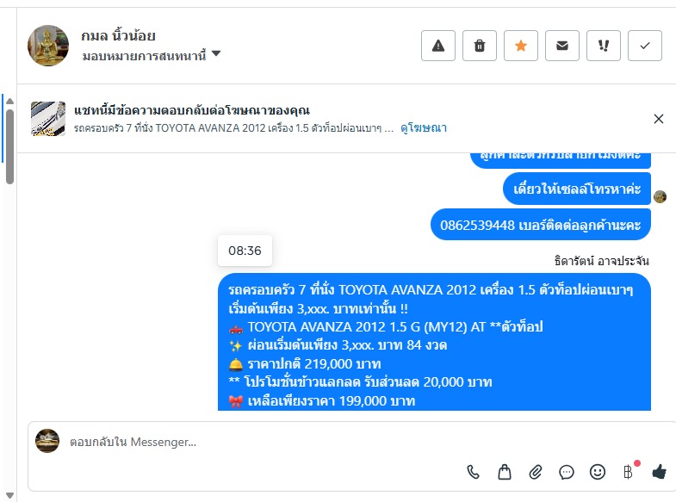Open กมล นิ้วน้อย profile picture
676x502 pixels.
[48, 46]
